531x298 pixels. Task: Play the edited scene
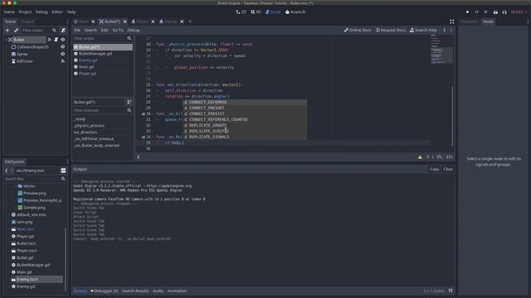click(495, 12)
